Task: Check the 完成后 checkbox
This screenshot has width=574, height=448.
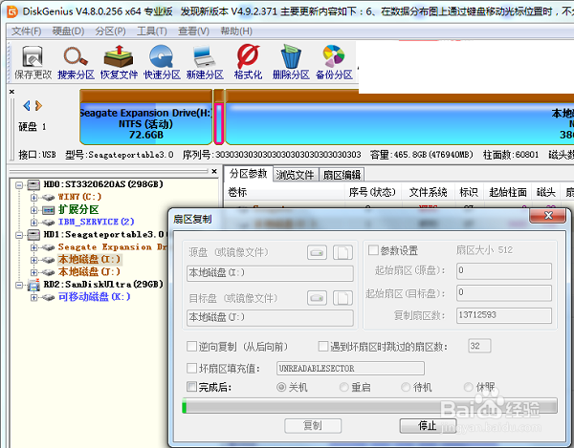Action: (x=192, y=387)
